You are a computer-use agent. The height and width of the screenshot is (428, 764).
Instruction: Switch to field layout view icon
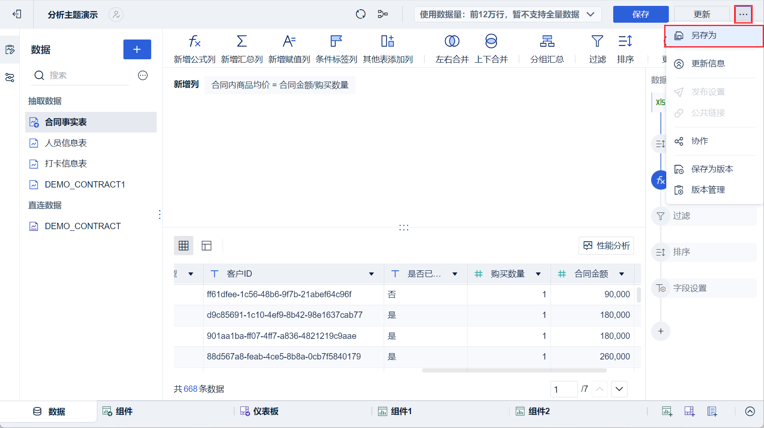tap(206, 246)
